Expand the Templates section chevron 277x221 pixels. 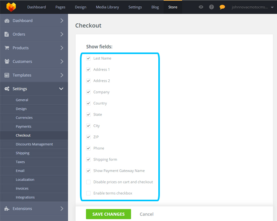click(x=62, y=75)
